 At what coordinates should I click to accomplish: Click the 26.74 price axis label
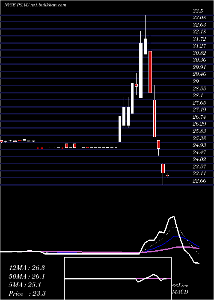(199, 117)
